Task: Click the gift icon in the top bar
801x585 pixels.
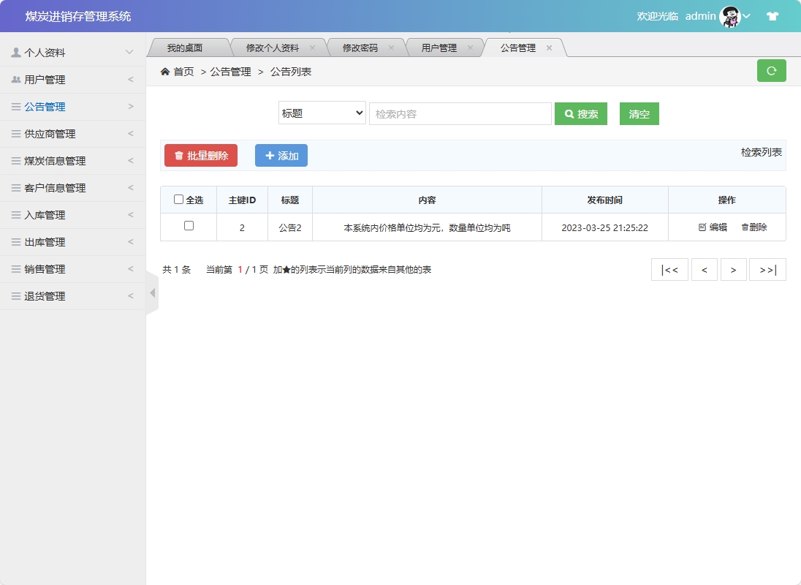Action: point(772,15)
